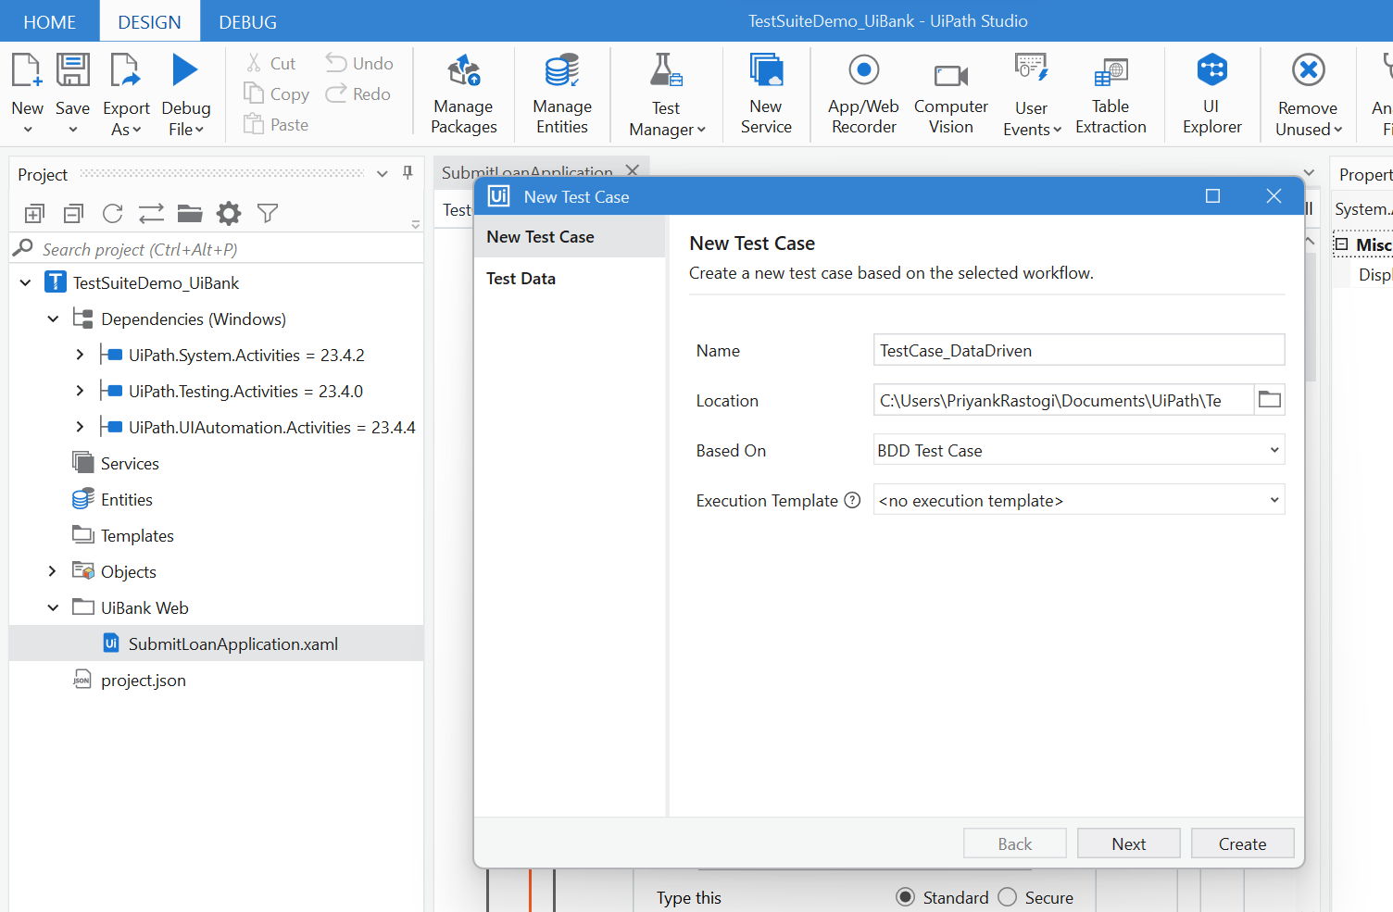Browse Location folder icon in dialog
Image resolution: width=1393 pixels, height=912 pixels.
(1270, 400)
